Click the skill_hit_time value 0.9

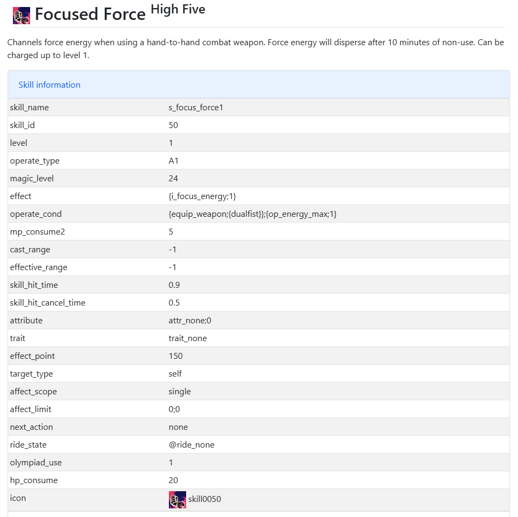[x=174, y=285]
